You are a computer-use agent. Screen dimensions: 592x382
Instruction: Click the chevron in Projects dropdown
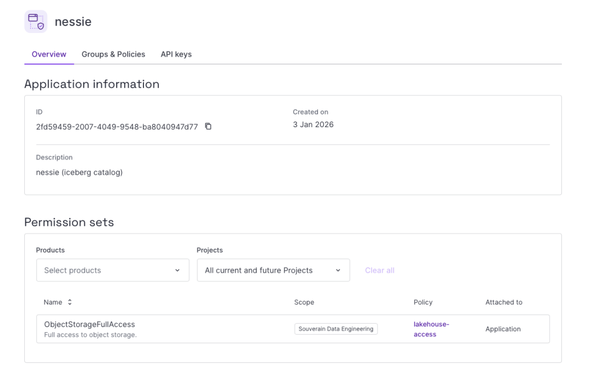click(338, 270)
